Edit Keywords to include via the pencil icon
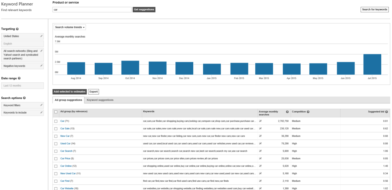Image resolution: width=392 pixels, height=190 pixels. point(42,113)
